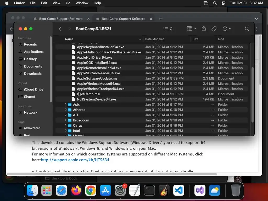Open the View menu
The height and width of the screenshot is (201, 268).
[x=57, y=3]
